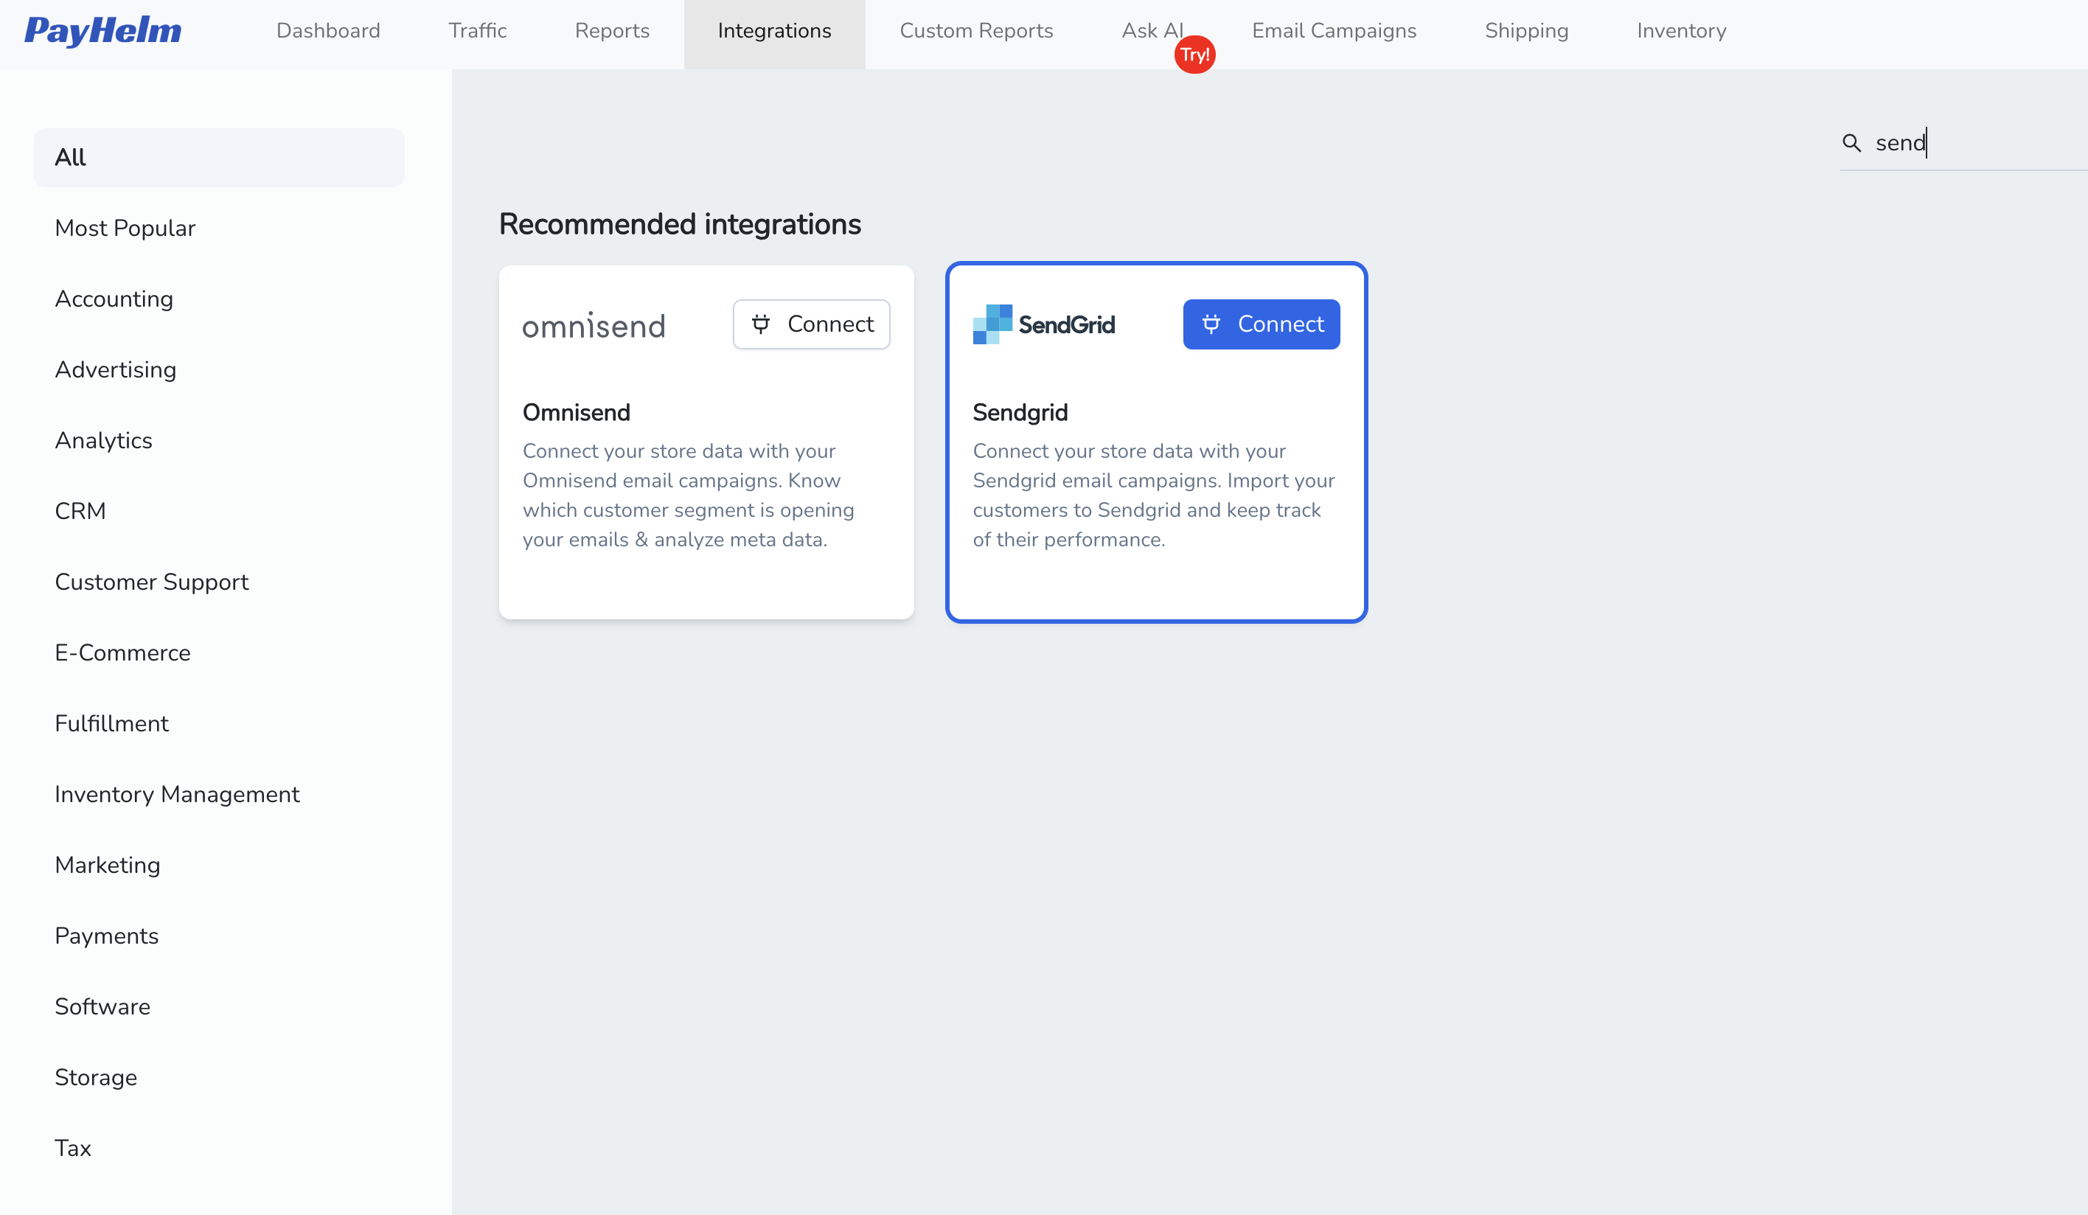Open the Tax category
This screenshot has height=1215, width=2088.
pos(73,1148)
